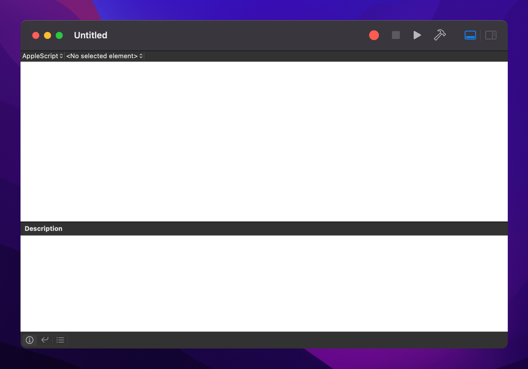This screenshot has width=528, height=369.
Task: Show the right sidebar panel
Action: click(x=490, y=35)
